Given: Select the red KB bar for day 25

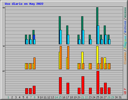Looking at the screenshot, I should click(x=98, y=82).
